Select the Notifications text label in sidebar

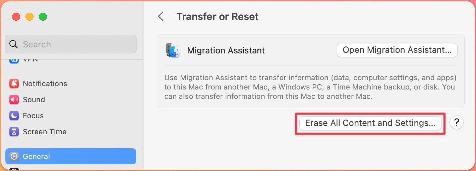point(45,83)
